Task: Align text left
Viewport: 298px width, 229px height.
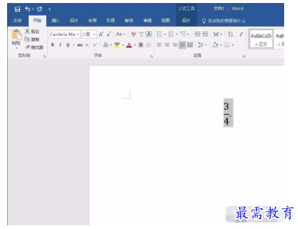Action: 160,45
